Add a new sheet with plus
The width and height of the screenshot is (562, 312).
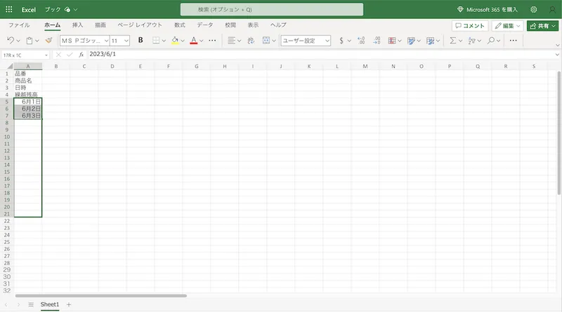[69, 304]
